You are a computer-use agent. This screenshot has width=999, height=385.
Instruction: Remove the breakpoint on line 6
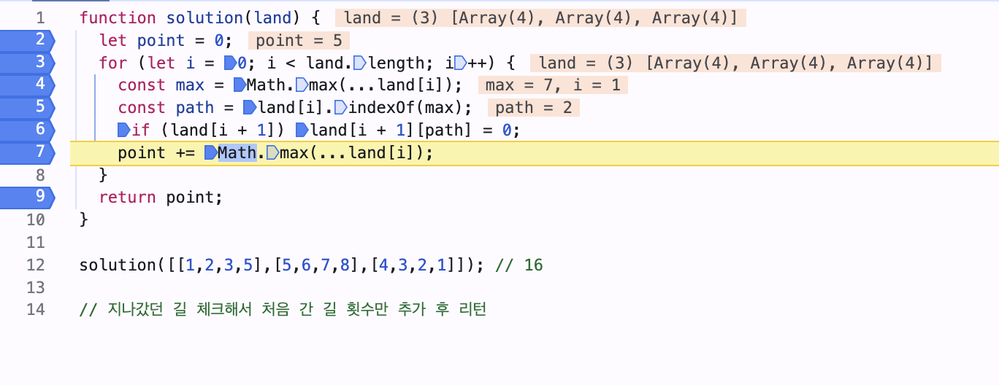click(28, 131)
